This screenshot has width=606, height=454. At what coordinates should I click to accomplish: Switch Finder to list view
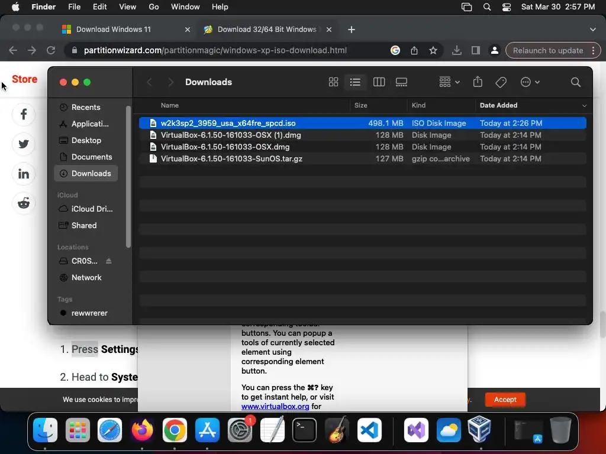point(355,82)
